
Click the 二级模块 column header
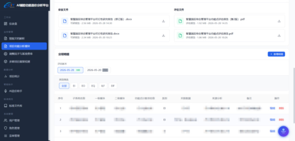pos(119,98)
